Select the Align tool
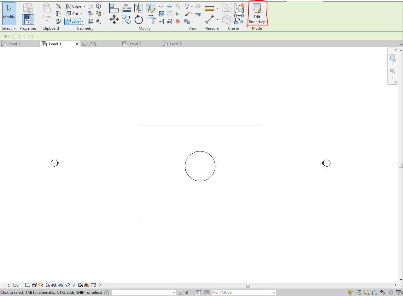The height and width of the screenshot is (296, 403). (114, 8)
